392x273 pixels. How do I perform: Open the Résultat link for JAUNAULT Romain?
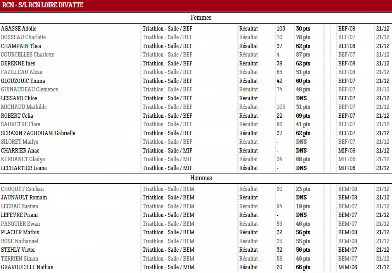(249, 197)
